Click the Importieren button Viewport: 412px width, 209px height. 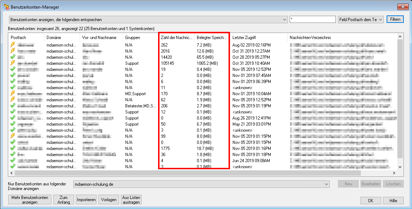[86, 200]
